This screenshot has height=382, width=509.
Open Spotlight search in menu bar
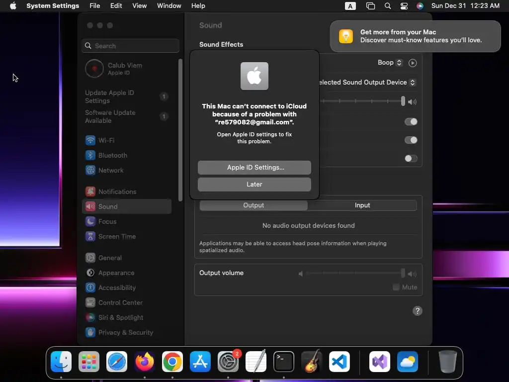(388, 6)
